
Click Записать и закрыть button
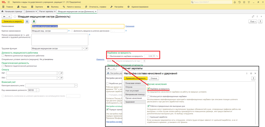(x=13, y=21)
